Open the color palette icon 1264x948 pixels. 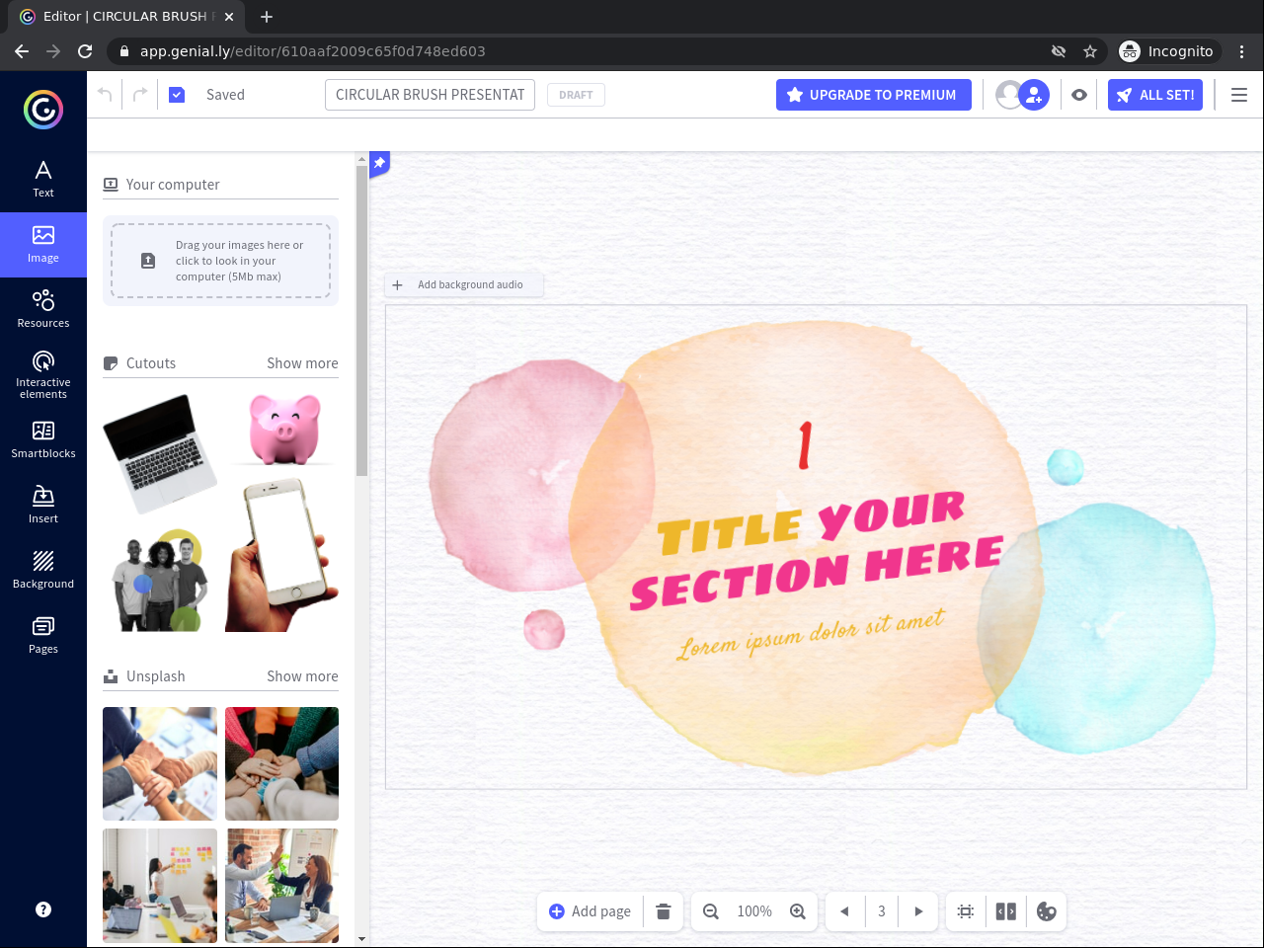click(1047, 911)
